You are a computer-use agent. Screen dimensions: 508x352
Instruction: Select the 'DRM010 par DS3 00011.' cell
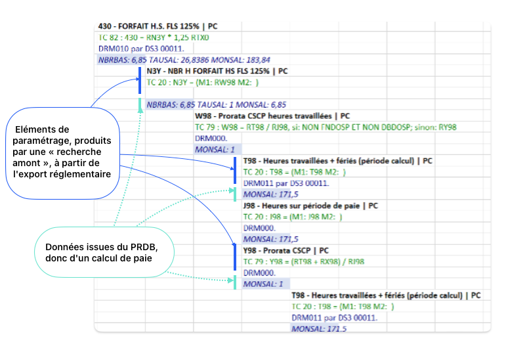[x=141, y=48]
